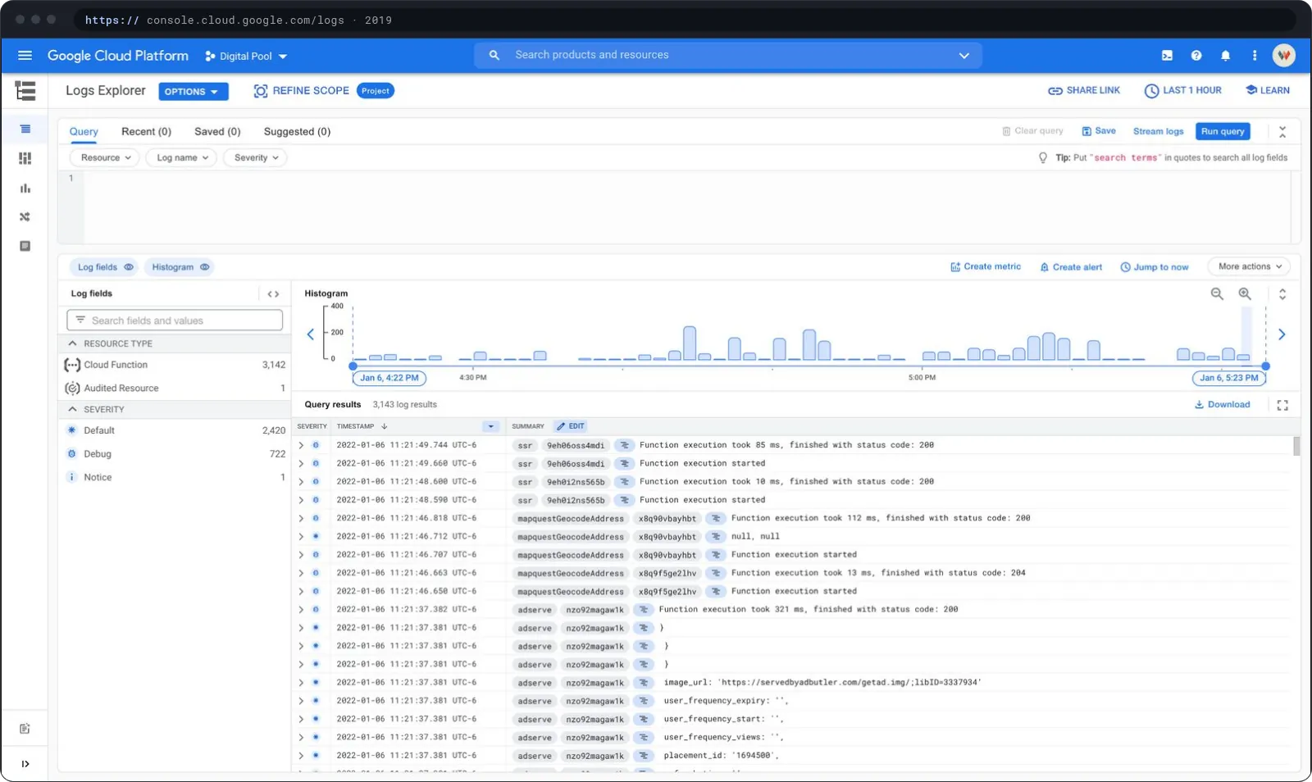Screen dimensions: 1312x782
Task: Open the main hamburger navigation menu
Action: (x=25, y=56)
